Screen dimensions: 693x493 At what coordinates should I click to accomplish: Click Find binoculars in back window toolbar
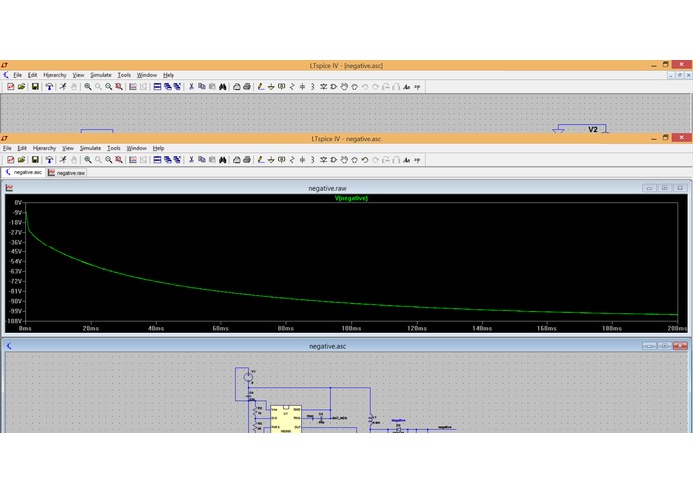(223, 87)
